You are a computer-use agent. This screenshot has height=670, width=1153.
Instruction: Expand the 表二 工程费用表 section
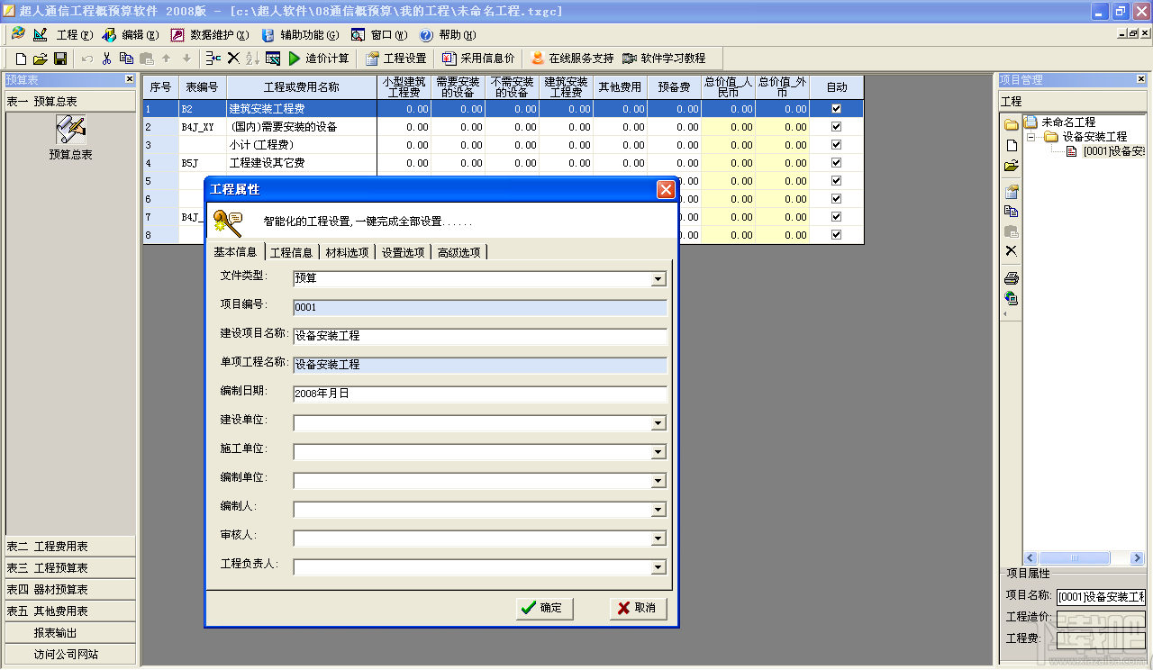70,547
